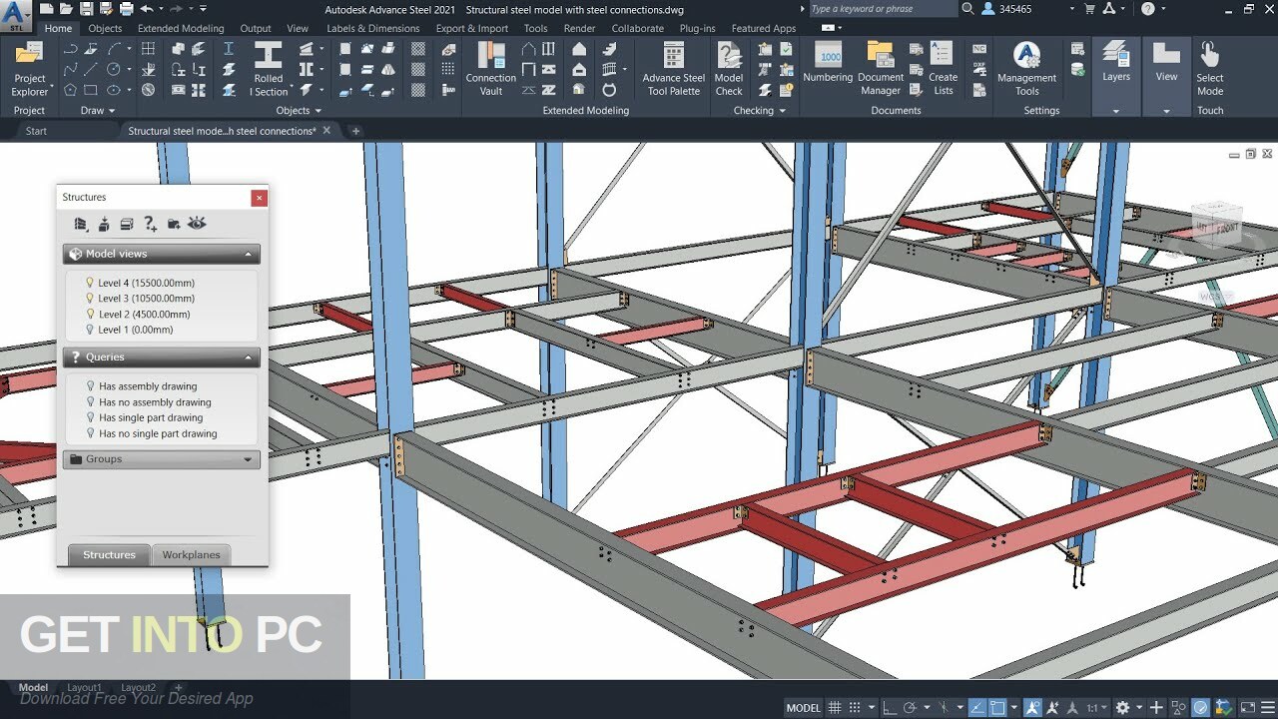Select the Rectangle draw tool
The height and width of the screenshot is (719, 1278).
coord(92,90)
